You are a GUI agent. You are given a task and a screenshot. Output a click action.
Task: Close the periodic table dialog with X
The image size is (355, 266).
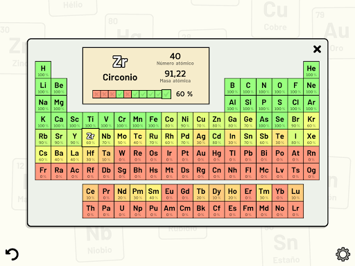(317, 49)
